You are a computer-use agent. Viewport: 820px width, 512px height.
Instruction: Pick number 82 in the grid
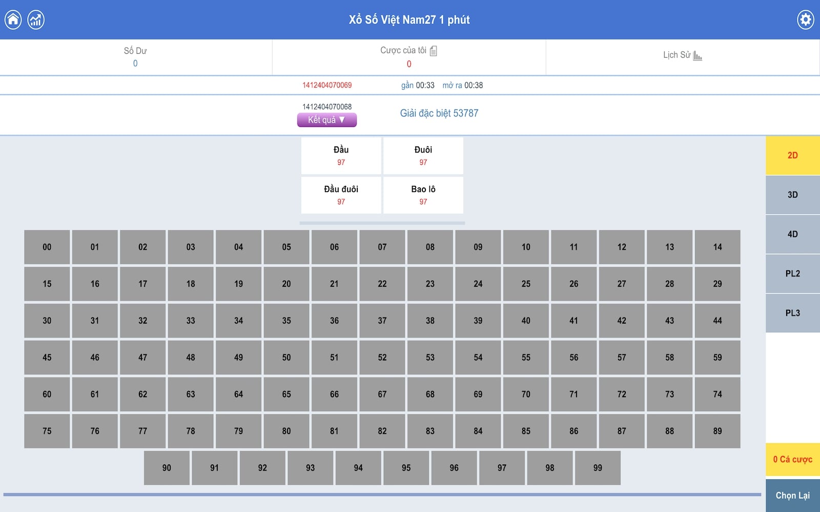(382, 432)
